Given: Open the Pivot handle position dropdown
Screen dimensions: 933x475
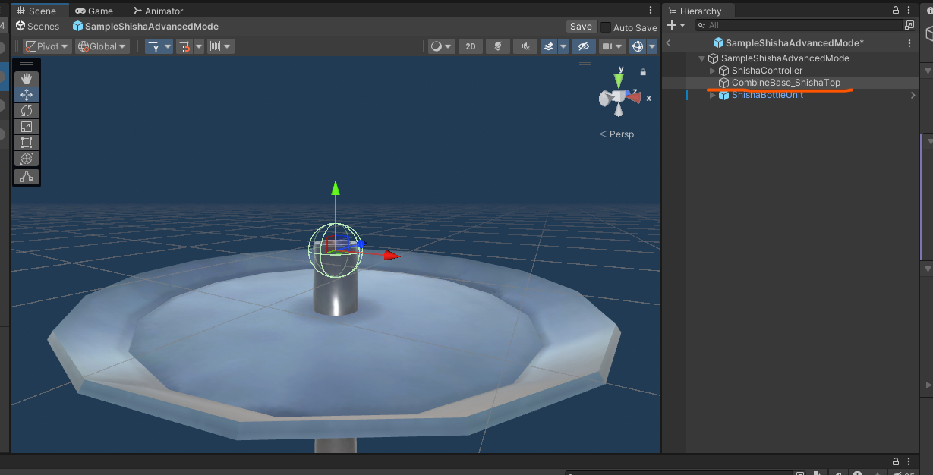Looking at the screenshot, I should 47,46.
